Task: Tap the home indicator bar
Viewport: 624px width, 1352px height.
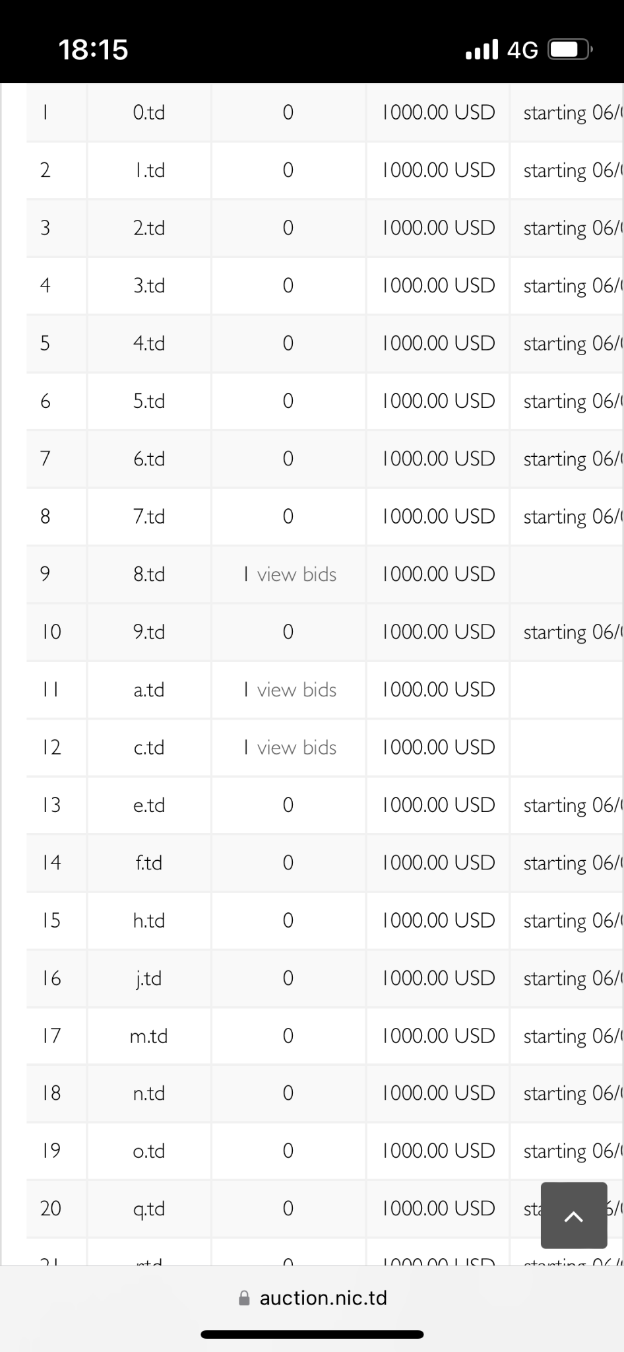Action: (312, 1334)
